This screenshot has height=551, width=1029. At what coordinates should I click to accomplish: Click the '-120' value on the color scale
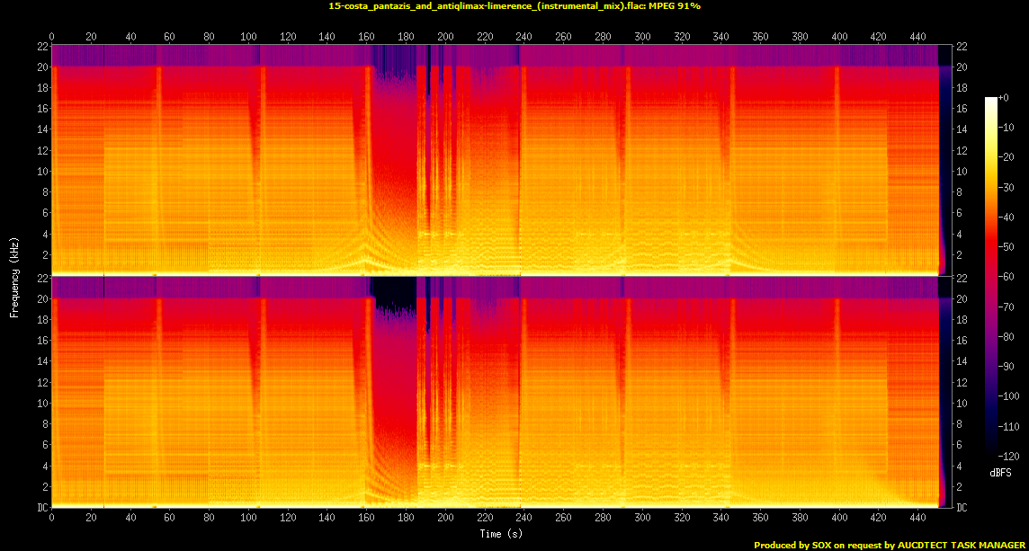1008,455
